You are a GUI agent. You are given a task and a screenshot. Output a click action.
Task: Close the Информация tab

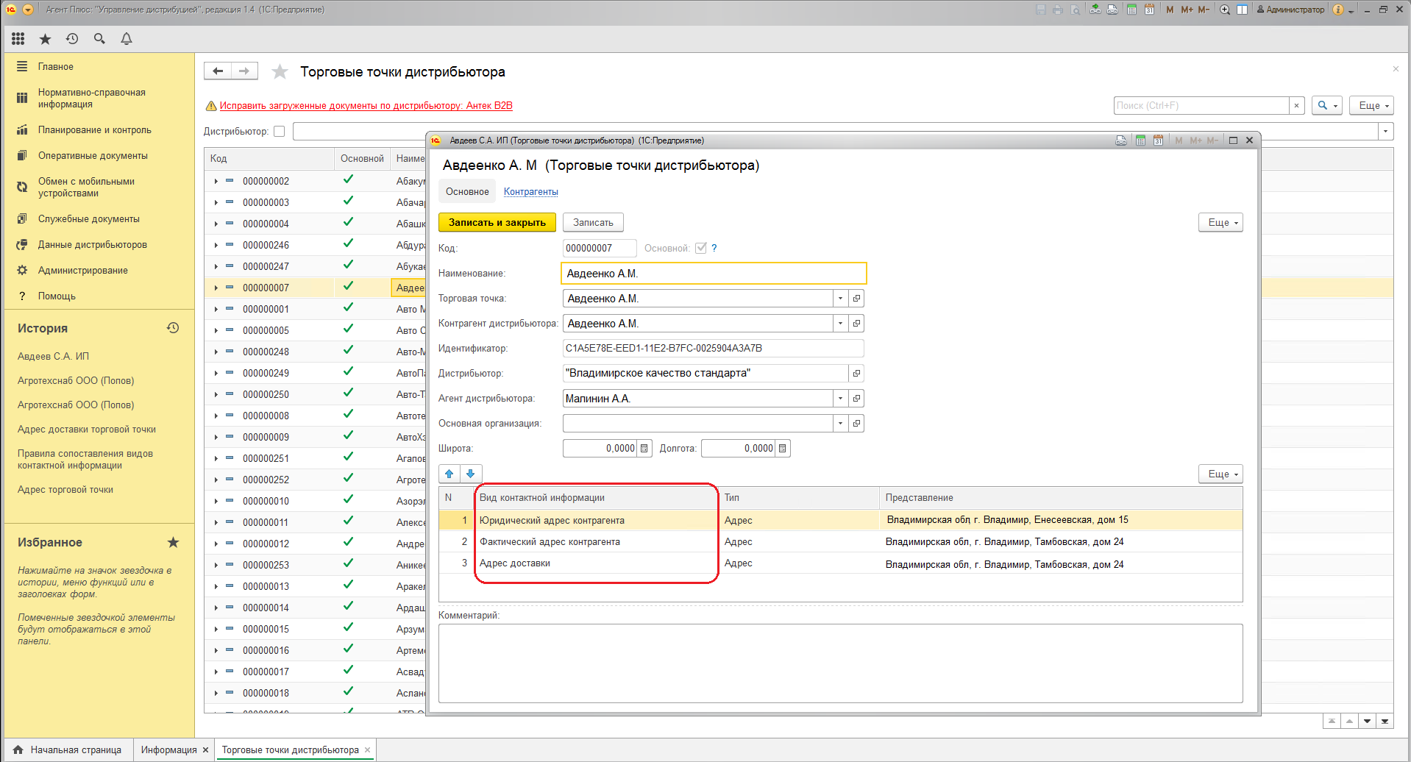206,749
